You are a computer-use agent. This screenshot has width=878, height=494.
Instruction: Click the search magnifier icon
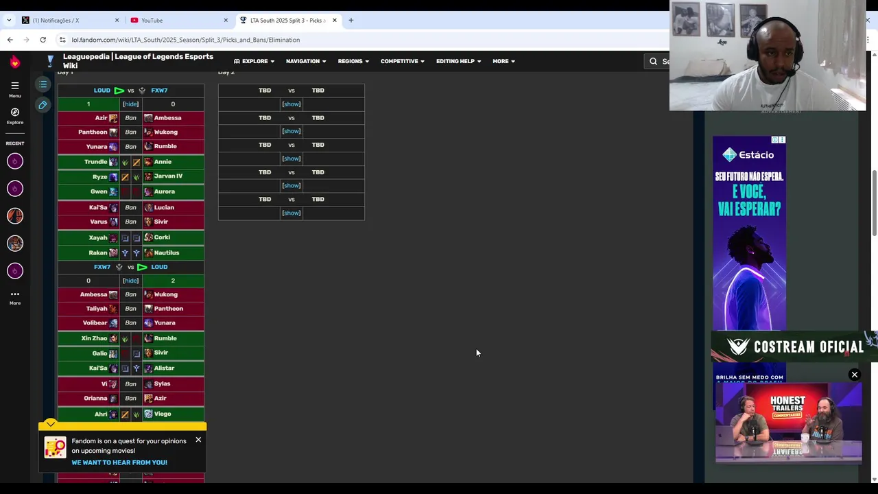point(654,61)
